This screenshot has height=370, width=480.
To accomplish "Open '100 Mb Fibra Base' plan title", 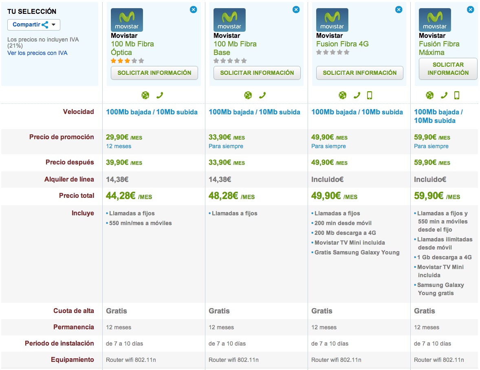I will 235,48.
